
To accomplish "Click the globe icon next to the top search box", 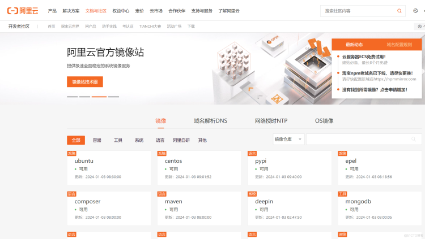I will pos(415,11).
